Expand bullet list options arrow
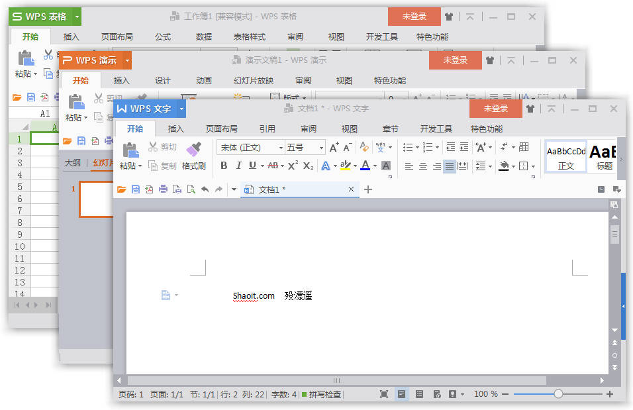This screenshot has height=410, width=633. point(417,148)
